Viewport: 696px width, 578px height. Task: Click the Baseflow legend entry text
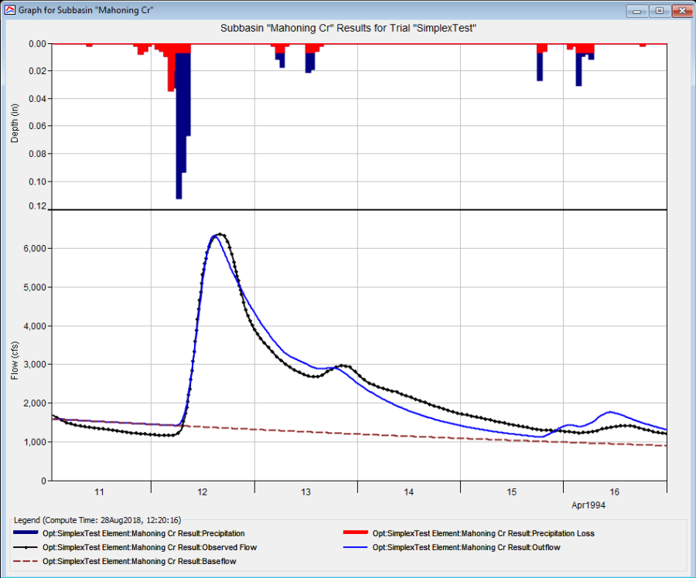pos(139,561)
